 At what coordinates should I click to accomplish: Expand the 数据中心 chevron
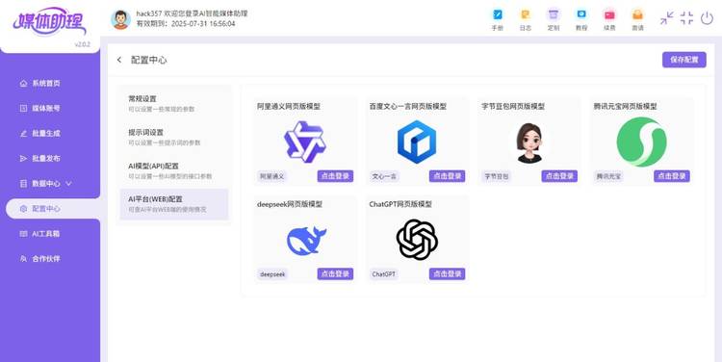point(69,183)
